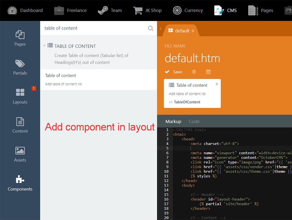Collapse the TABLE OF CONTENT group
This screenshot has width=292, height=220.
click(x=44, y=46)
